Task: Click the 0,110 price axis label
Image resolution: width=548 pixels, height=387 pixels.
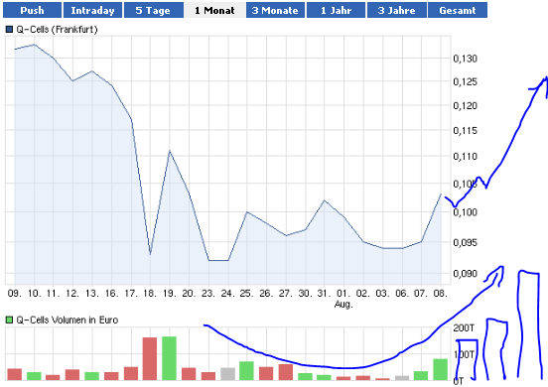Action: click(466, 156)
